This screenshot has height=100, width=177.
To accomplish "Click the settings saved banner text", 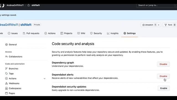I will (8, 15).
